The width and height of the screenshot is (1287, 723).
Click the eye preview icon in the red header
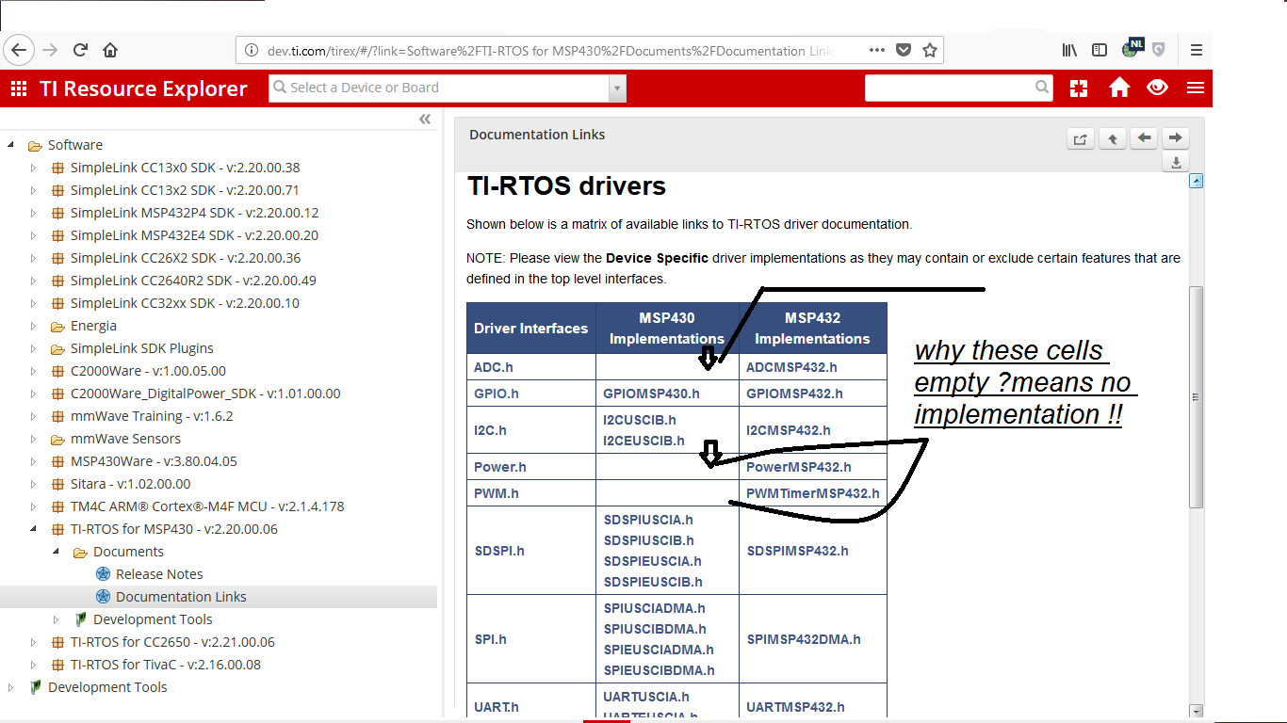(x=1157, y=88)
